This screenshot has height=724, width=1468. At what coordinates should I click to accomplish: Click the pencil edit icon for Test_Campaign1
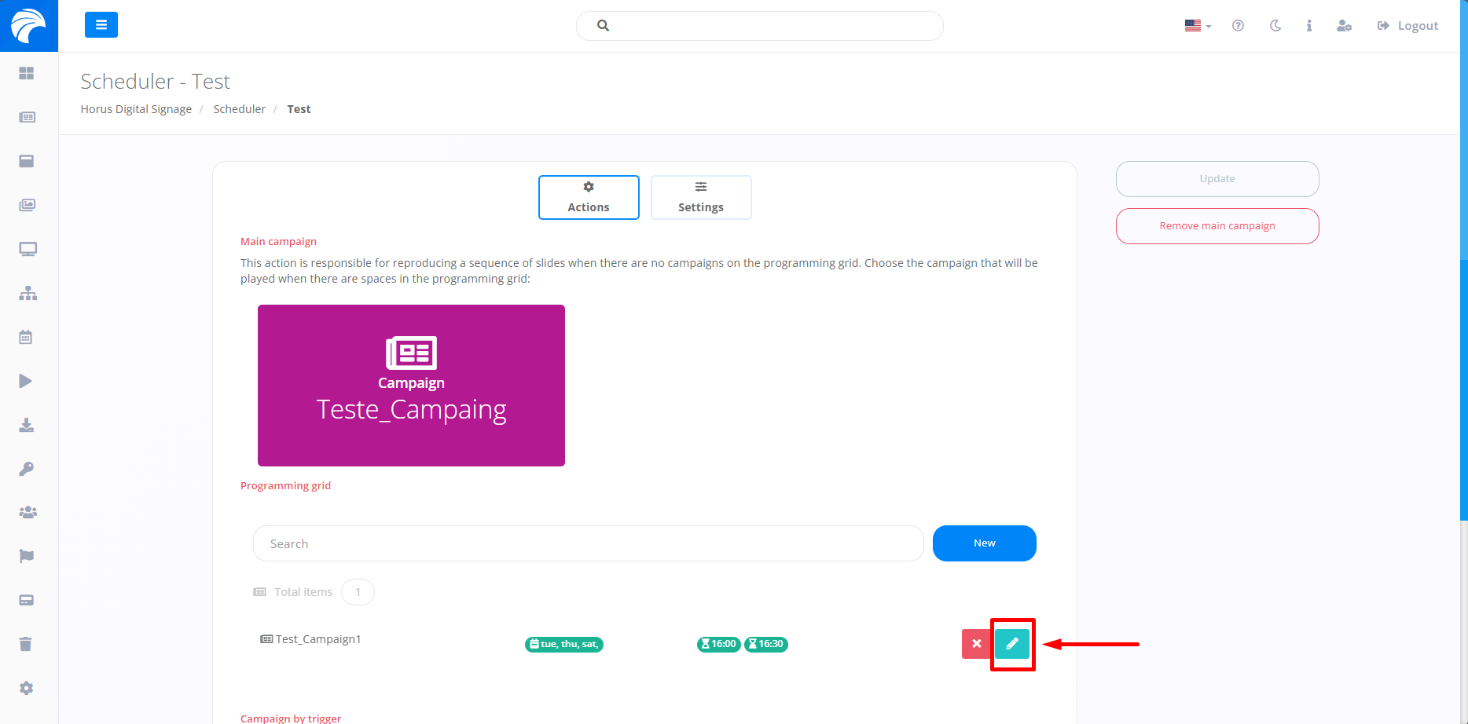point(1012,644)
